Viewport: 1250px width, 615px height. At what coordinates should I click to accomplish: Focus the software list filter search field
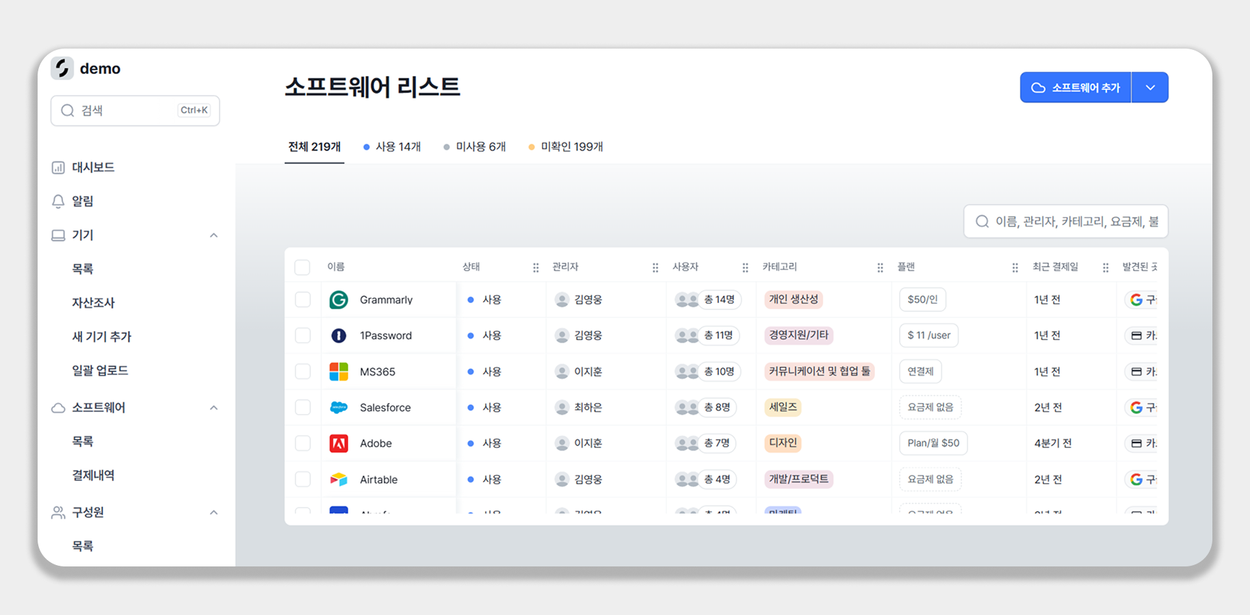(1074, 222)
